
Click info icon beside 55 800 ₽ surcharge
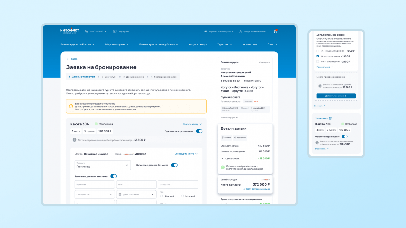(x=75, y=140)
